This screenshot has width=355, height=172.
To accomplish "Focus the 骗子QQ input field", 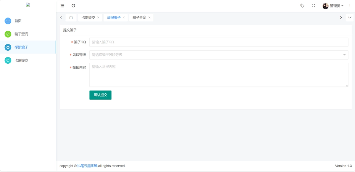I will point(219,42).
